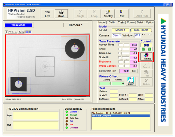The width and height of the screenshot is (175, 137).
Task: Click the Cam 1 field
Action: (117, 35)
